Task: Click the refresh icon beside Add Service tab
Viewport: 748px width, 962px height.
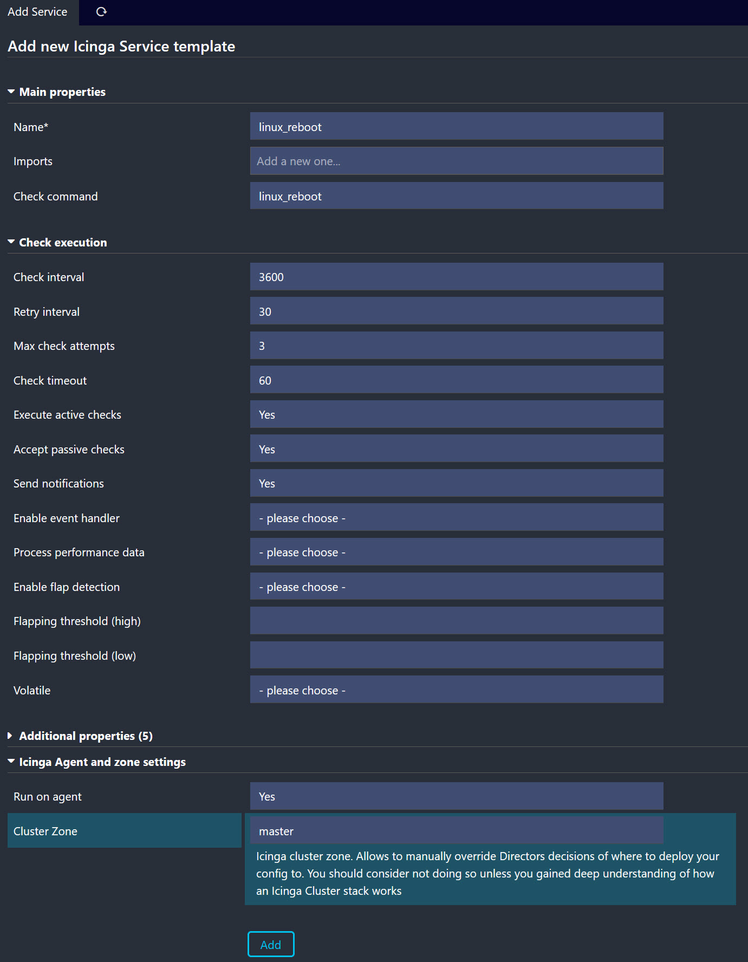Action: tap(101, 12)
